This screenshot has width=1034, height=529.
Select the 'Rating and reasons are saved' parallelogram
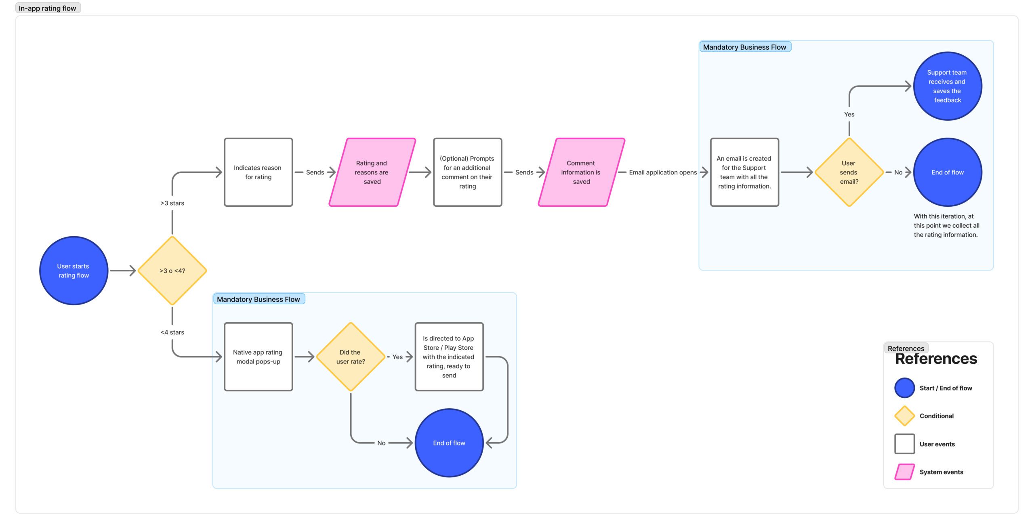tap(372, 172)
